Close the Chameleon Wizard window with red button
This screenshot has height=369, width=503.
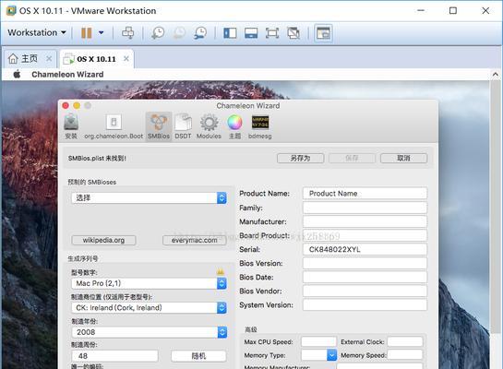click(66, 105)
